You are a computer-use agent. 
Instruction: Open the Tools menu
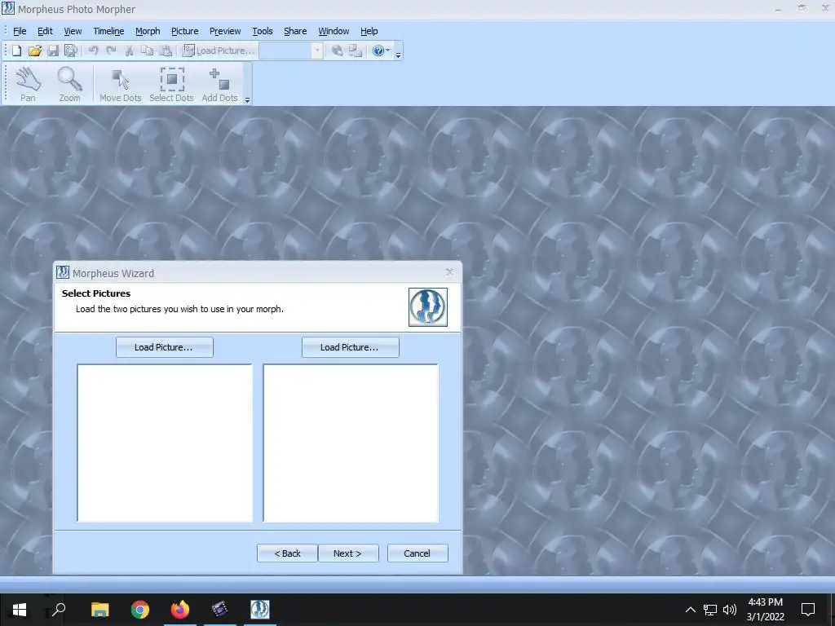pyautogui.click(x=262, y=31)
